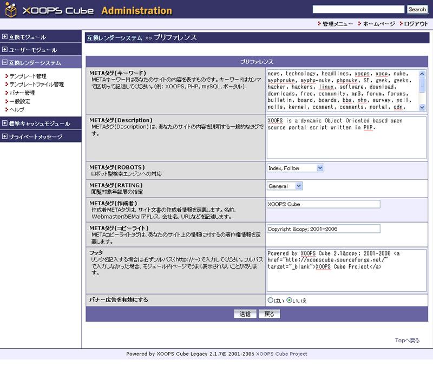Expand the 標準キャッシュモジュール plus icon
Viewport: 433px width, 365px height.
(x=5, y=123)
